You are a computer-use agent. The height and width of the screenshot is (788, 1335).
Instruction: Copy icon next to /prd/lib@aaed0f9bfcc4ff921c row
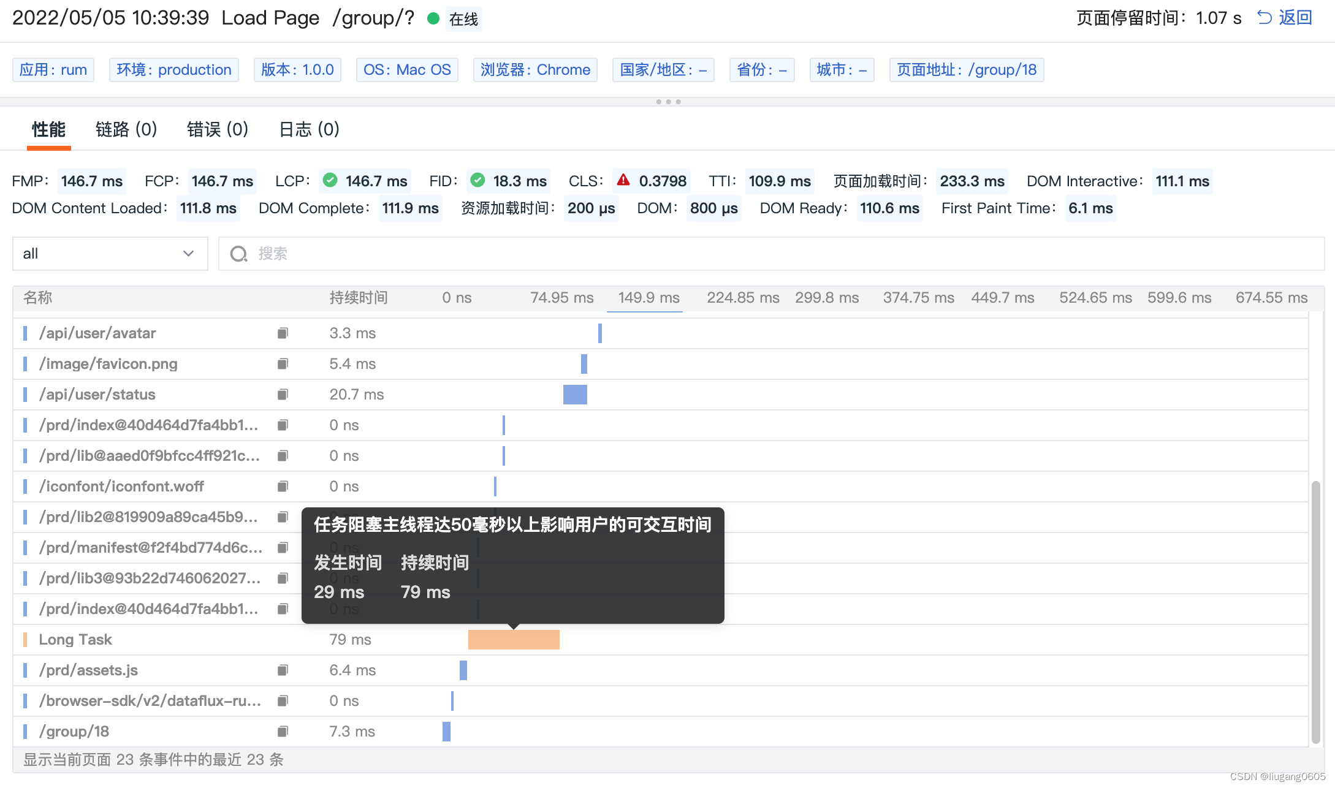pyautogui.click(x=283, y=456)
